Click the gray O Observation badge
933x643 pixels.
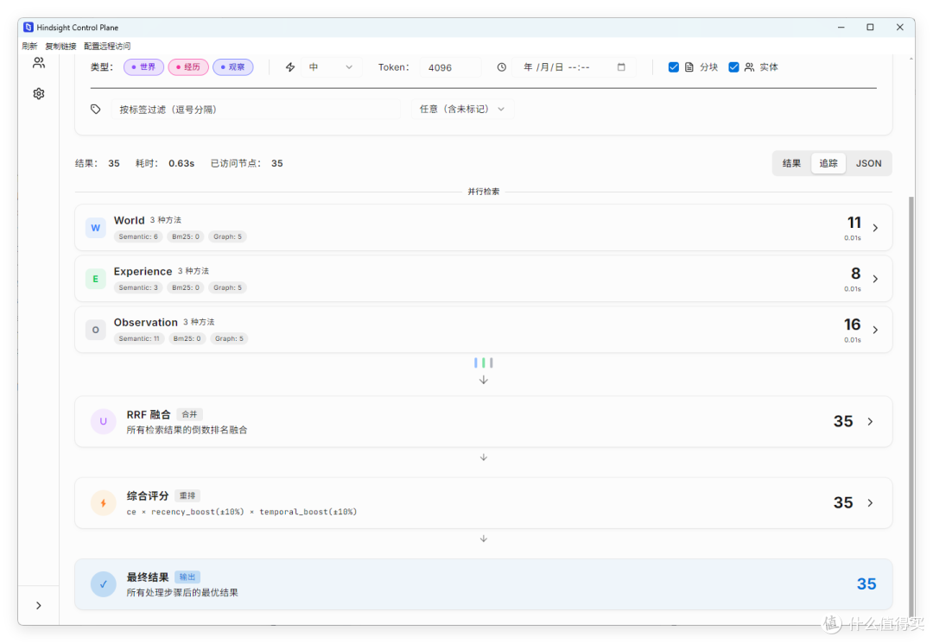point(95,330)
